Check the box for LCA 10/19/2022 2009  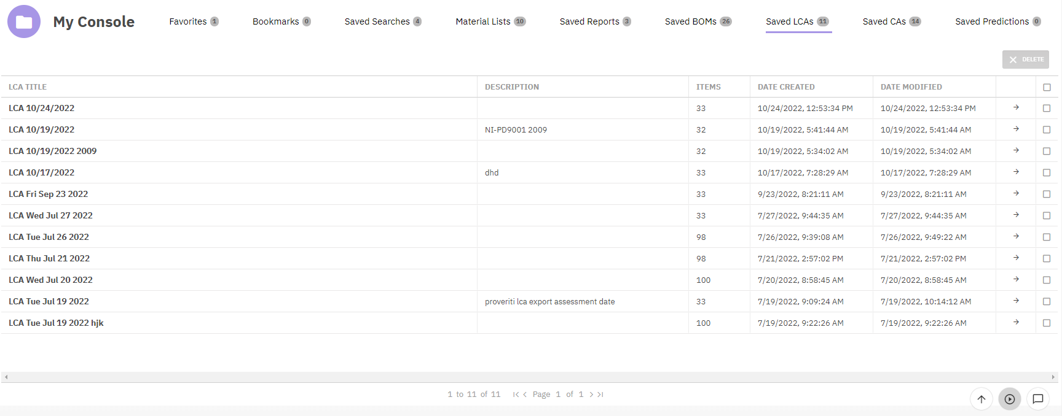click(1047, 151)
